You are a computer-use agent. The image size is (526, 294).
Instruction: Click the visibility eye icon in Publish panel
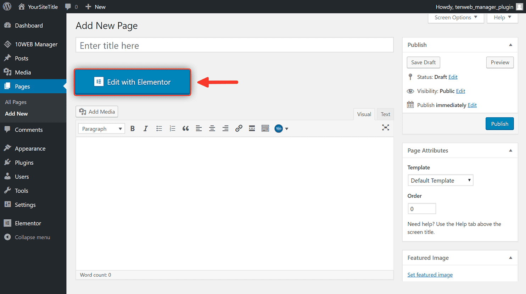(x=410, y=91)
